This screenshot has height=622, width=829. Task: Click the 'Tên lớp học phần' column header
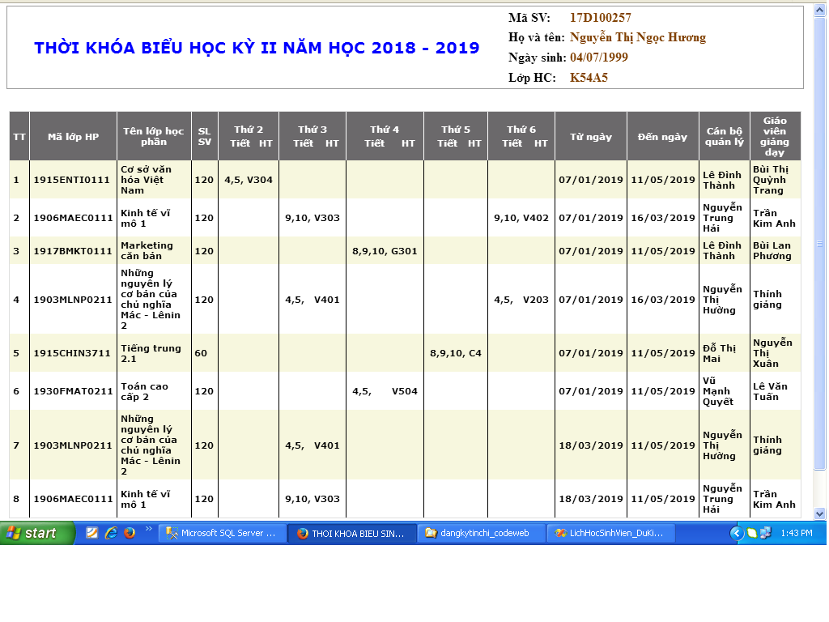point(153,136)
